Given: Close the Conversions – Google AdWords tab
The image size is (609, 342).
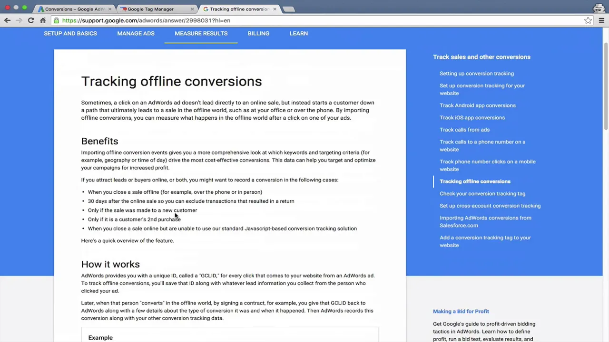Looking at the screenshot, I should tap(110, 9).
